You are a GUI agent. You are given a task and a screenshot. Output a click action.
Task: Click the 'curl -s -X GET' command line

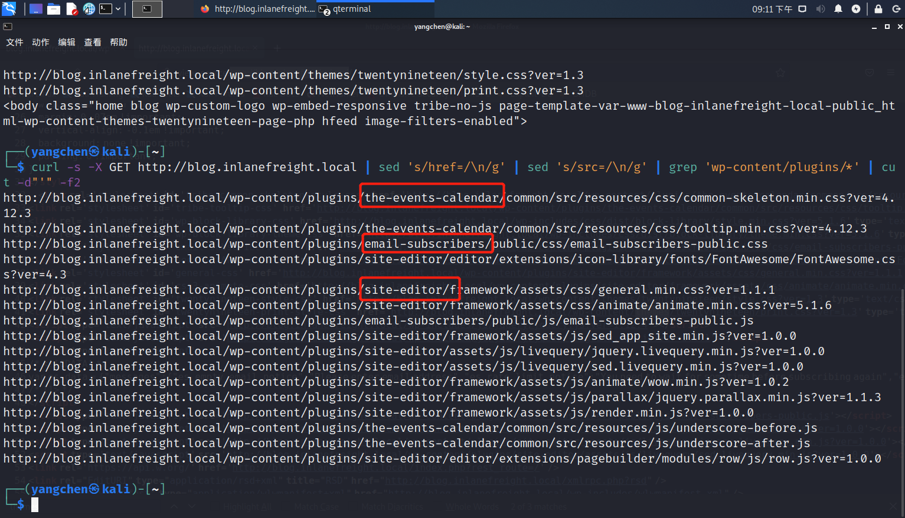449,175
